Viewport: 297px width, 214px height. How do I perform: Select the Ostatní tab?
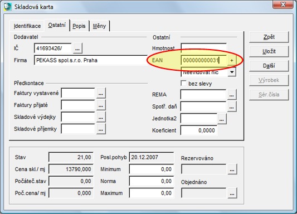(x=57, y=25)
